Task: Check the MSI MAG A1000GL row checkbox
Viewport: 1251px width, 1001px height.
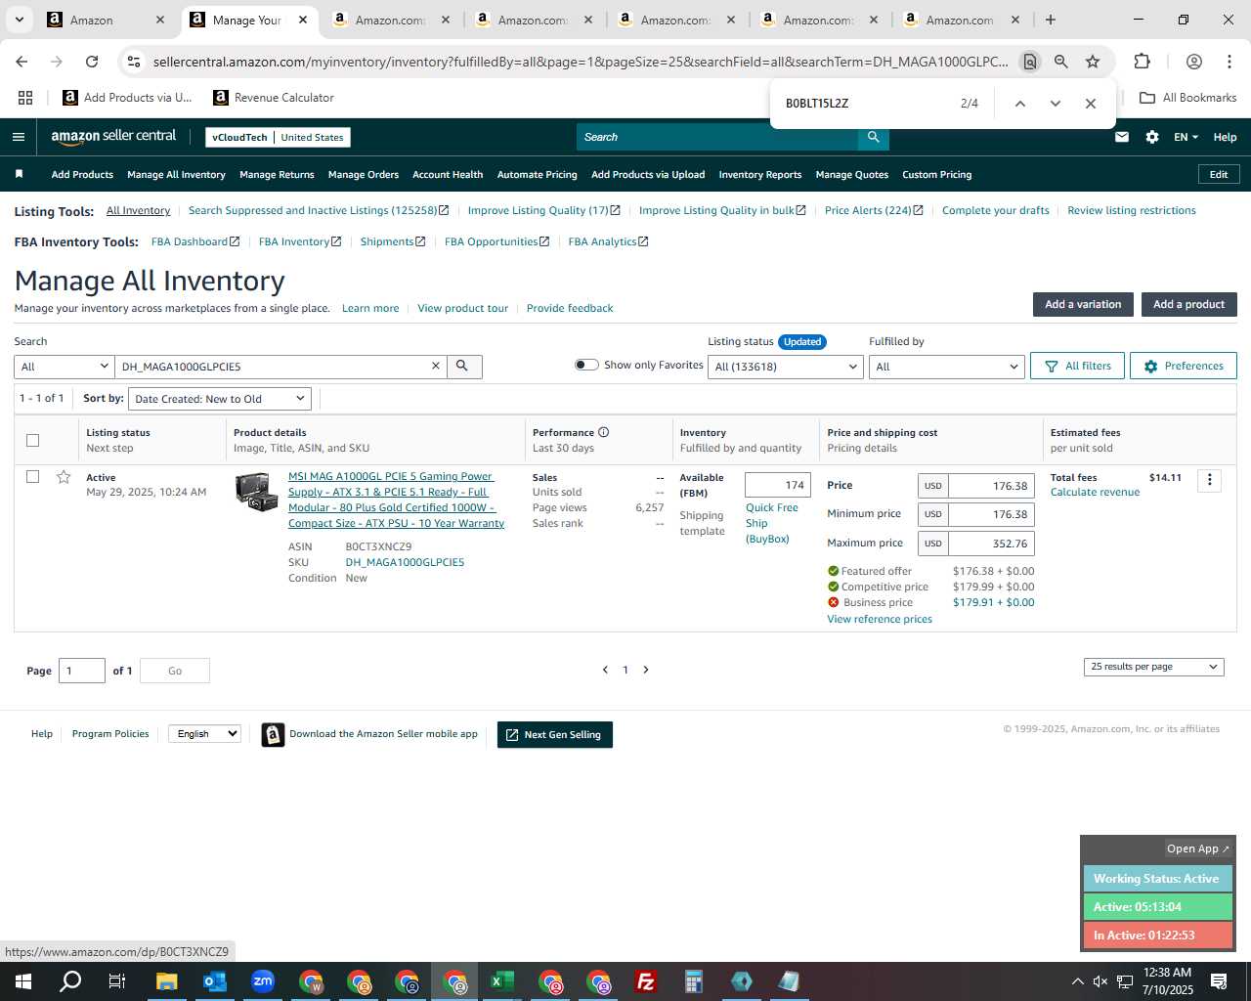Action: pyautogui.click(x=32, y=477)
